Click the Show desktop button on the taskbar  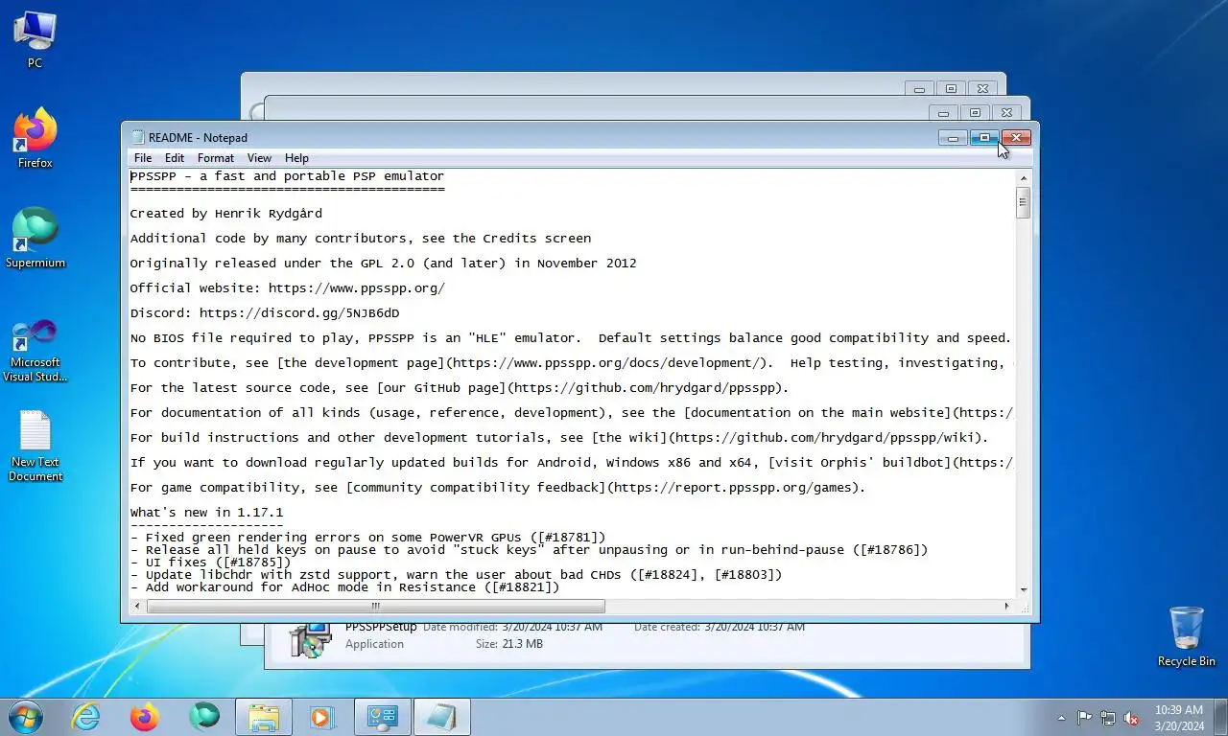coord(1220,718)
